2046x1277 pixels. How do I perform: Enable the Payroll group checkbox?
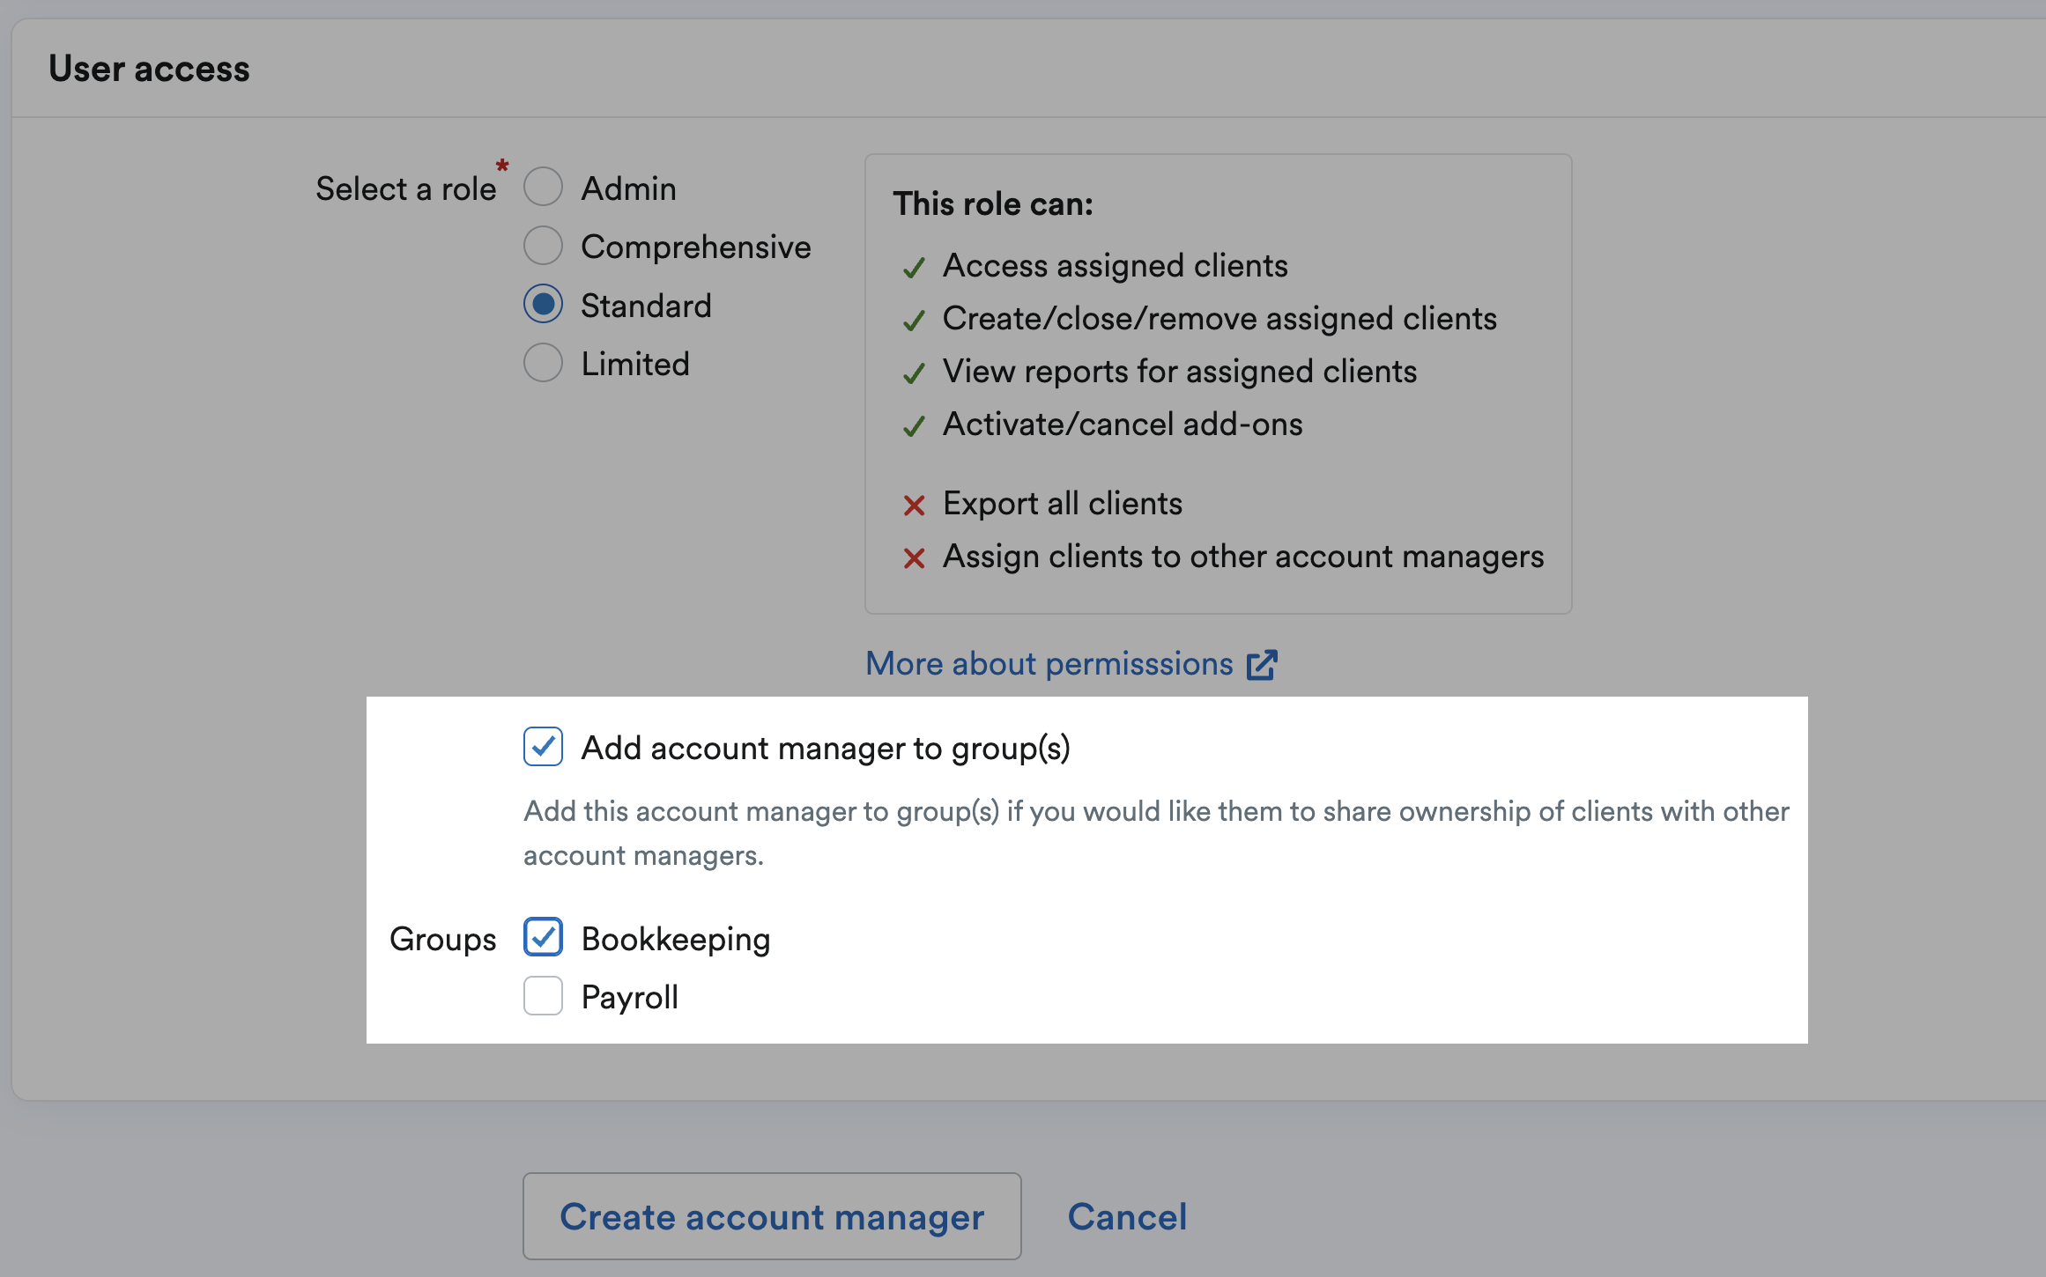(543, 996)
